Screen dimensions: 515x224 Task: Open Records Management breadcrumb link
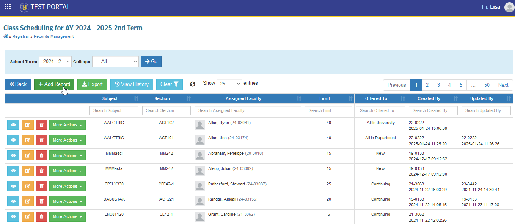[54, 37]
